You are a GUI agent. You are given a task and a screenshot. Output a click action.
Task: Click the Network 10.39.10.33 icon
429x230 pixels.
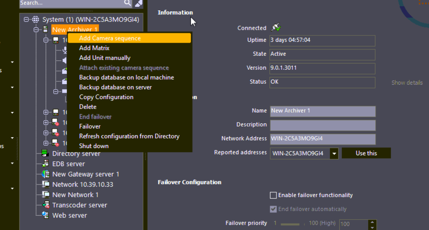45,185
